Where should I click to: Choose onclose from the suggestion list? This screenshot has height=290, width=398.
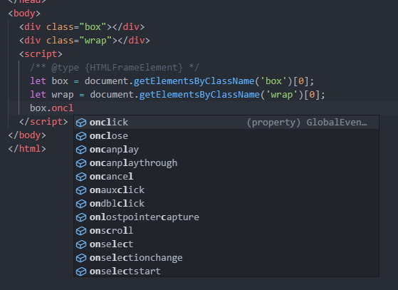click(x=226, y=136)
